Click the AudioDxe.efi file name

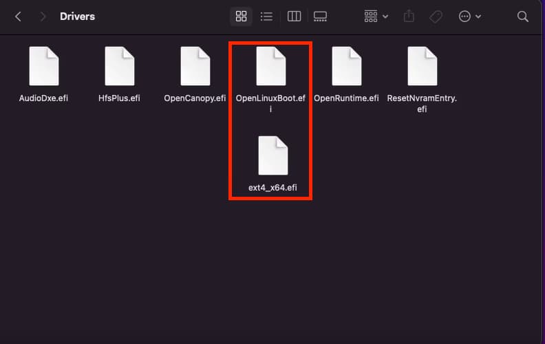click(x=43, y=98)
